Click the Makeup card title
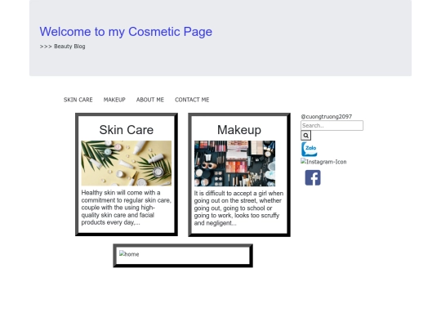441x331 pixels. [x=239, y=130]
